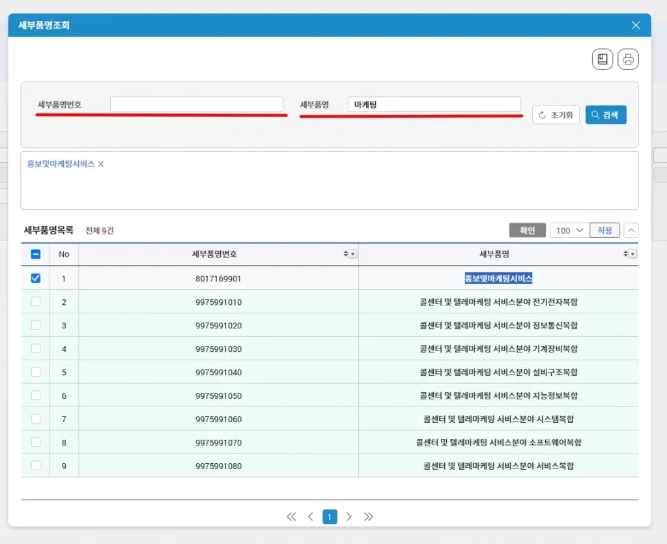667x544 pixels.
Task: Go to the first page of results
Action: click(291, 517)
